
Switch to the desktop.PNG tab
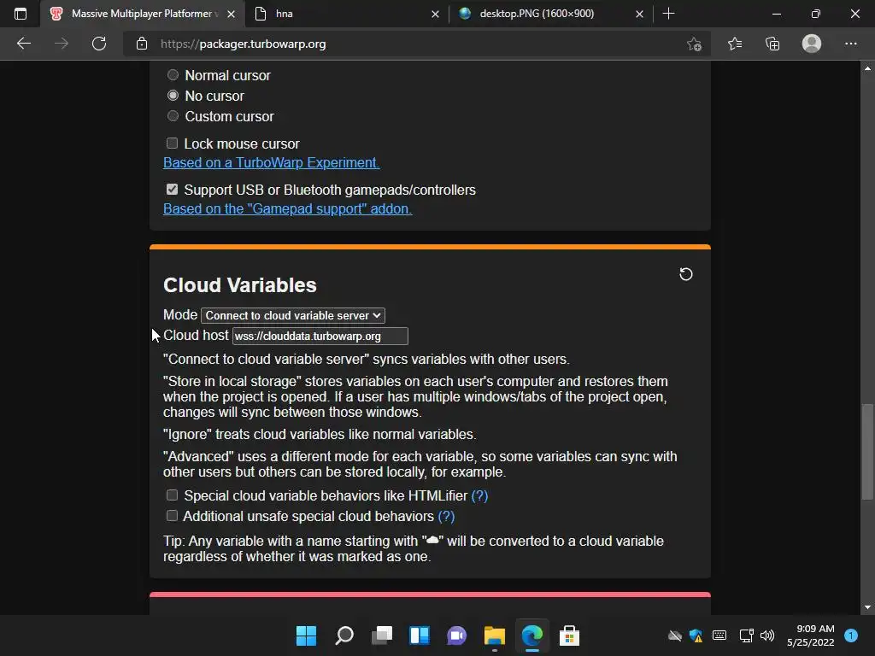click(551, 14)
